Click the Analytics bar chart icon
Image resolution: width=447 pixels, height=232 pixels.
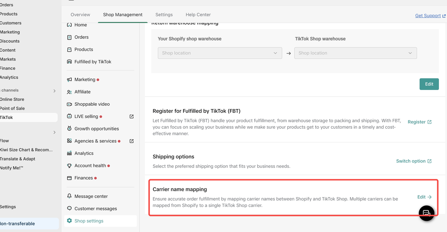[x=69, y=154]
